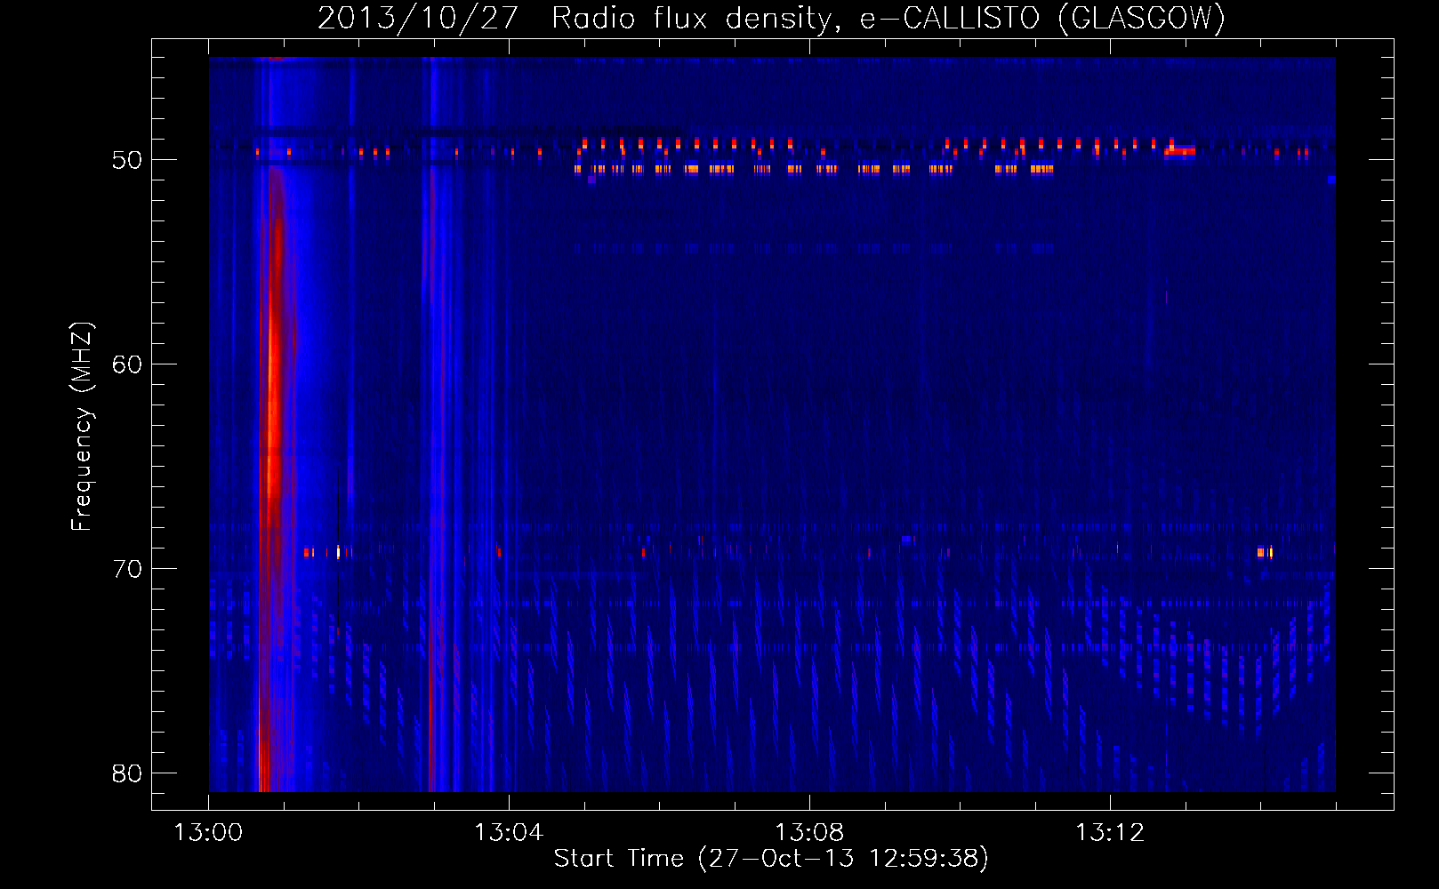
Task: Click the '80' frequency tick label
Action: tap(127, 773)
